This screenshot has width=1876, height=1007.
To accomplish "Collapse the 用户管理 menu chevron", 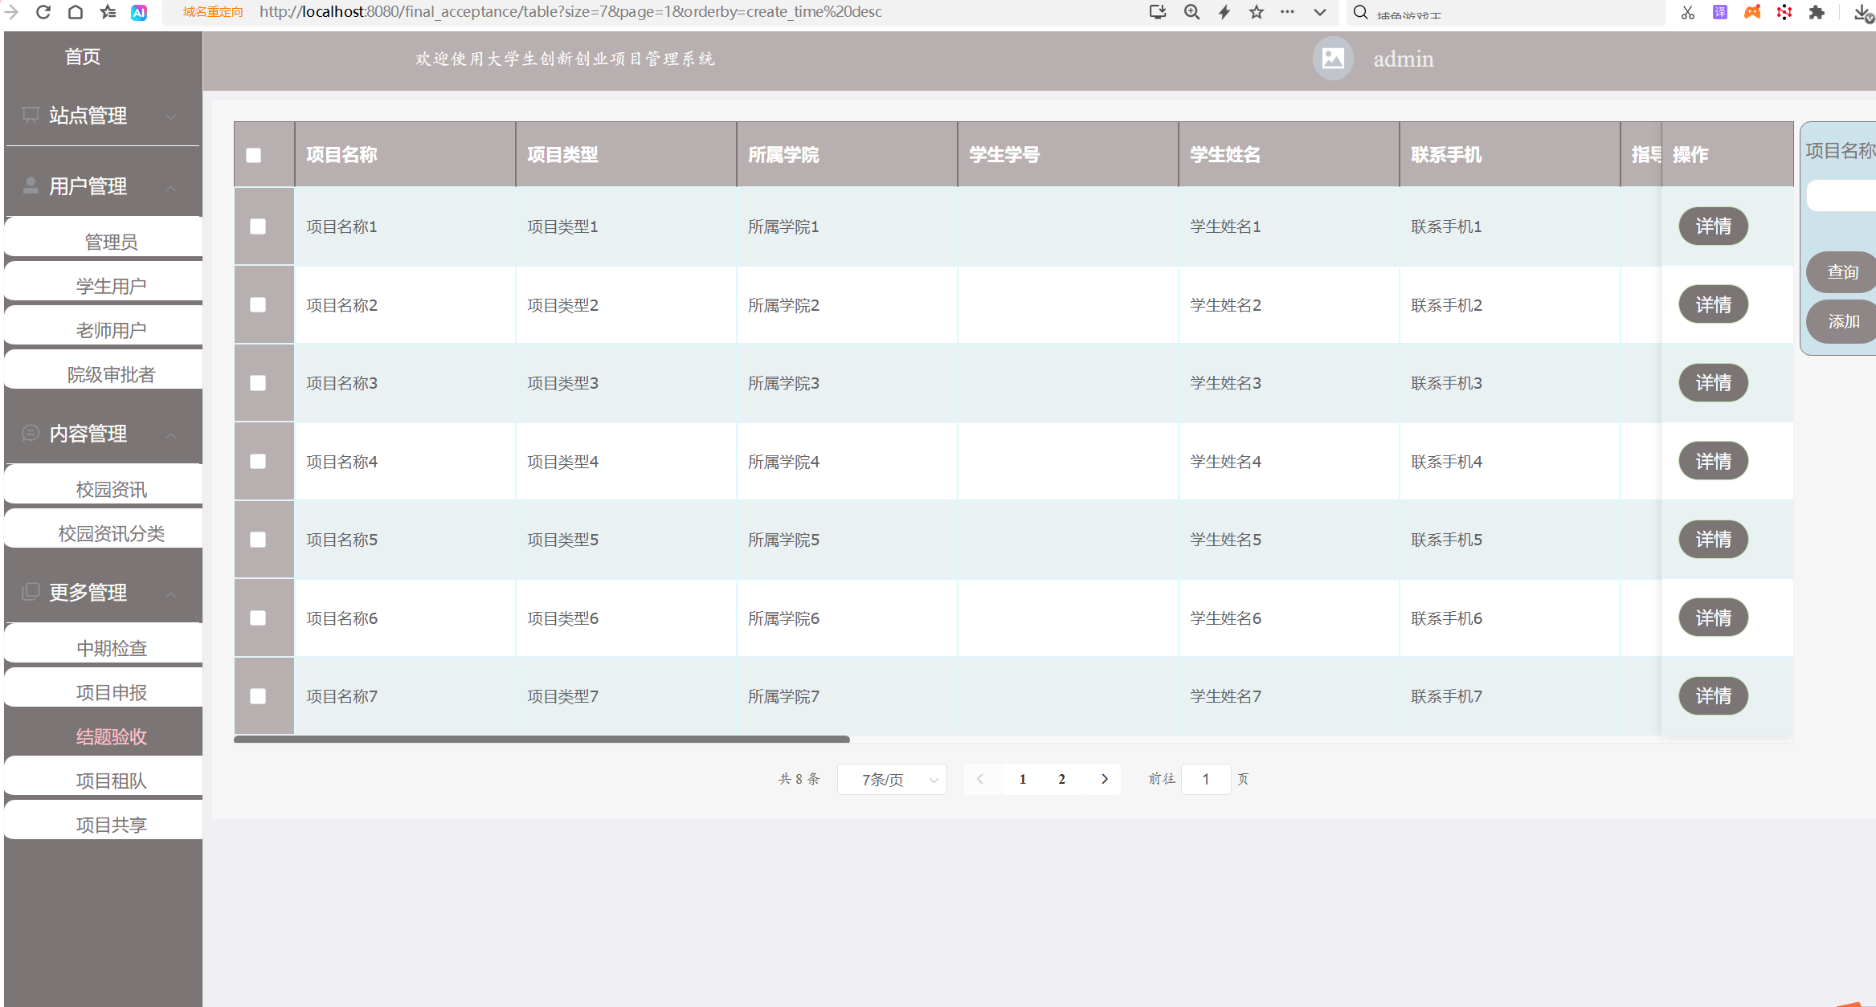I will click(171, 188).
